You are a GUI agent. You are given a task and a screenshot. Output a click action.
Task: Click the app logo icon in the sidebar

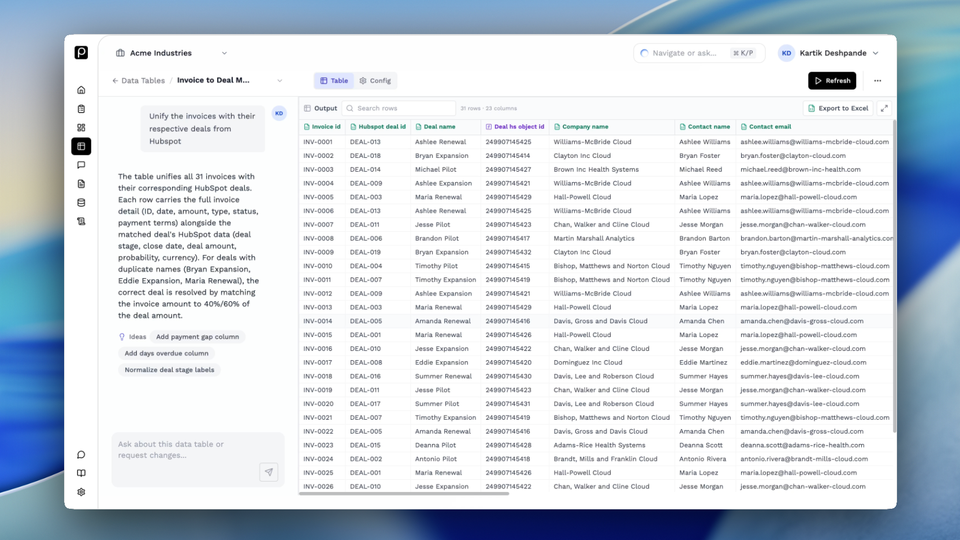point(81,53)
